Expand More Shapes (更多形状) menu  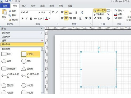coord(22,33)
